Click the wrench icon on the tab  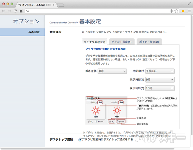pos(20,5)
